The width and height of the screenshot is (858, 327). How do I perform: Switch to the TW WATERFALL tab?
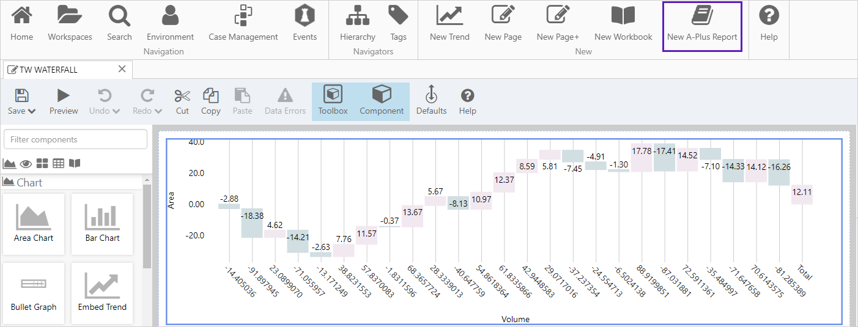[48, 70]
